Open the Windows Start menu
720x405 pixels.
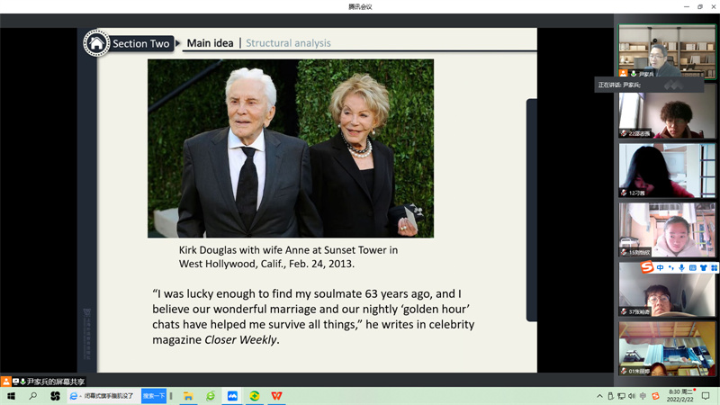(12, 396)
